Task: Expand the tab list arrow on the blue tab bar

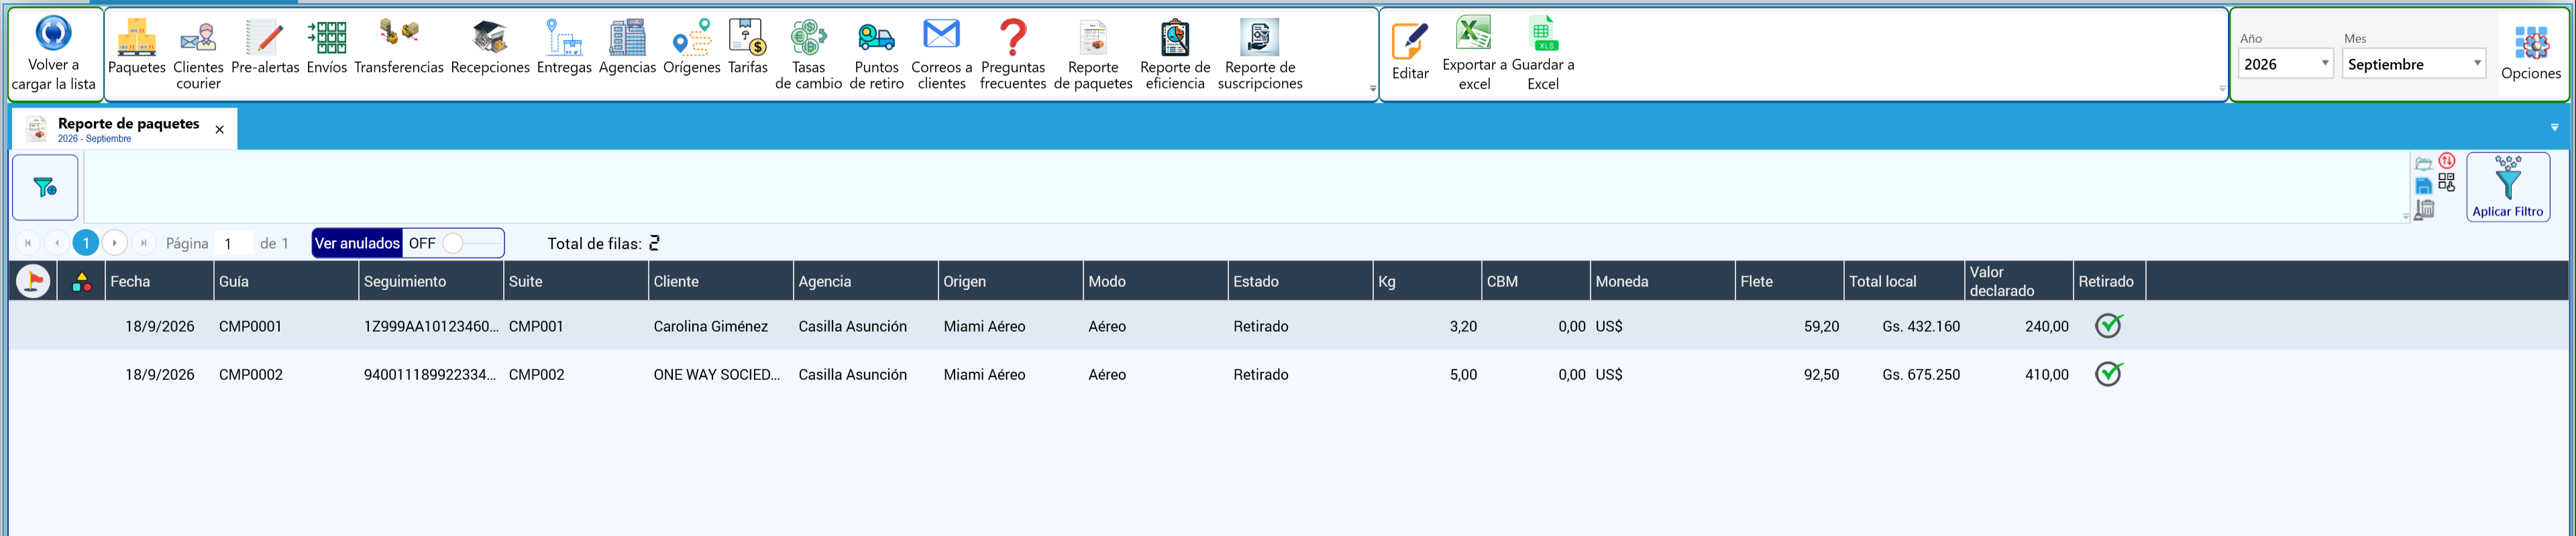Action: (x=2554, y=128)
